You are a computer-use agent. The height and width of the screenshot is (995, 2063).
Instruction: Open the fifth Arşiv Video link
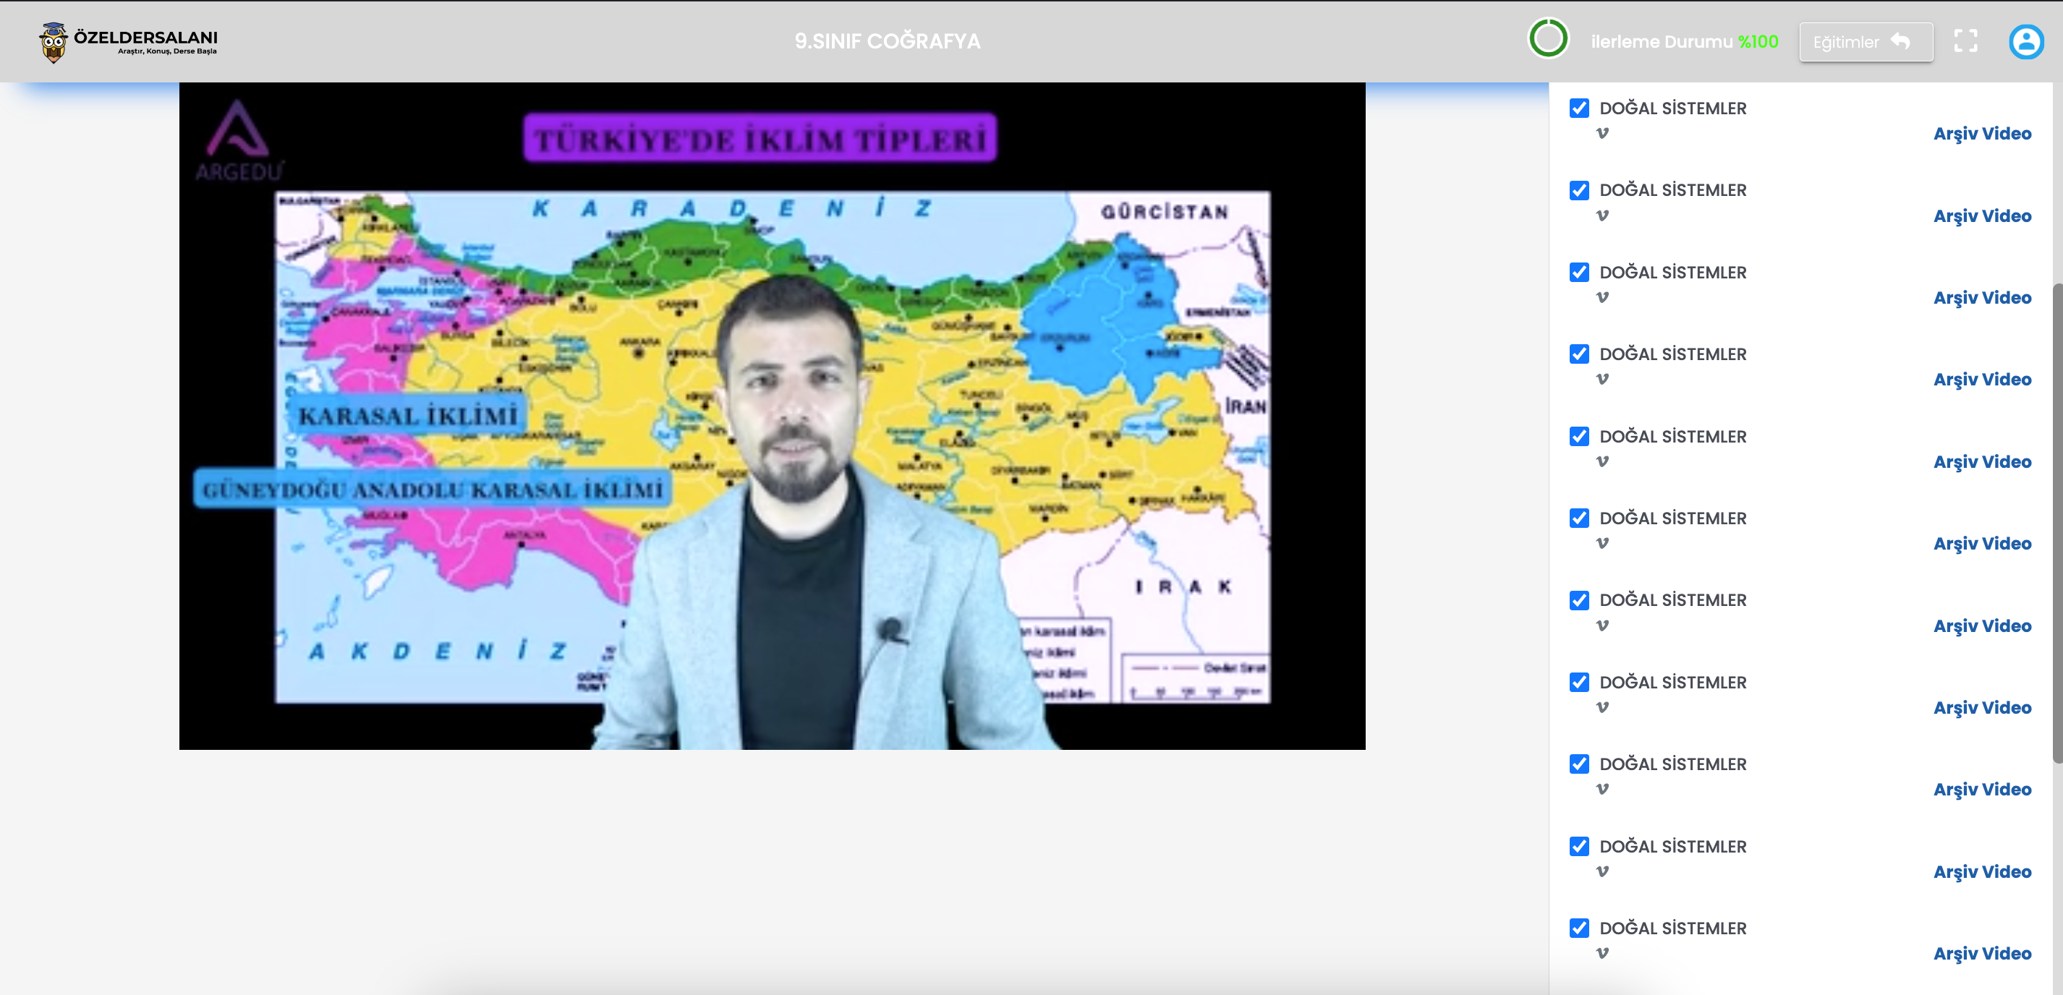click(1981, 461)
